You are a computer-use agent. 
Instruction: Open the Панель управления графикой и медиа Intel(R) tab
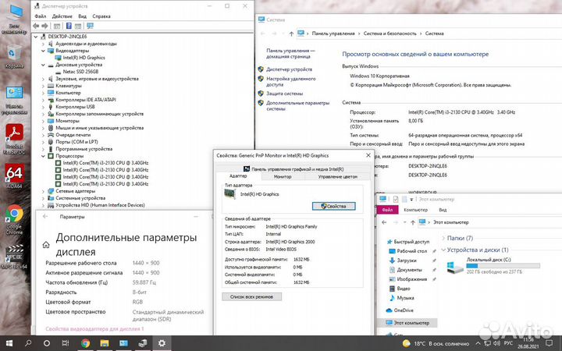point(293,169)
